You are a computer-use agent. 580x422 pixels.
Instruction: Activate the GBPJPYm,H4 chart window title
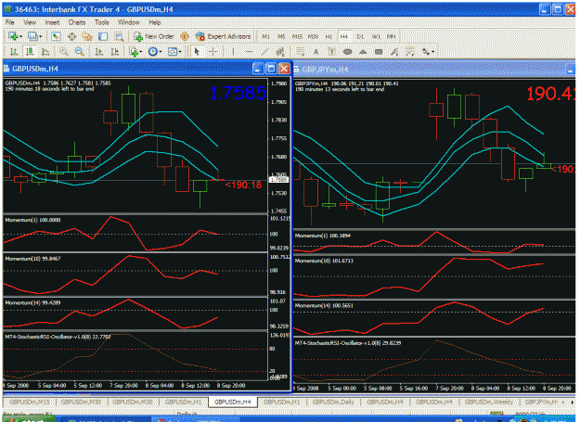tap(325, 70)
